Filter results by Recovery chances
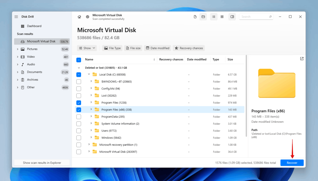Image resolution: width=318 pixels, height=181 pixels. pos(189,48)
